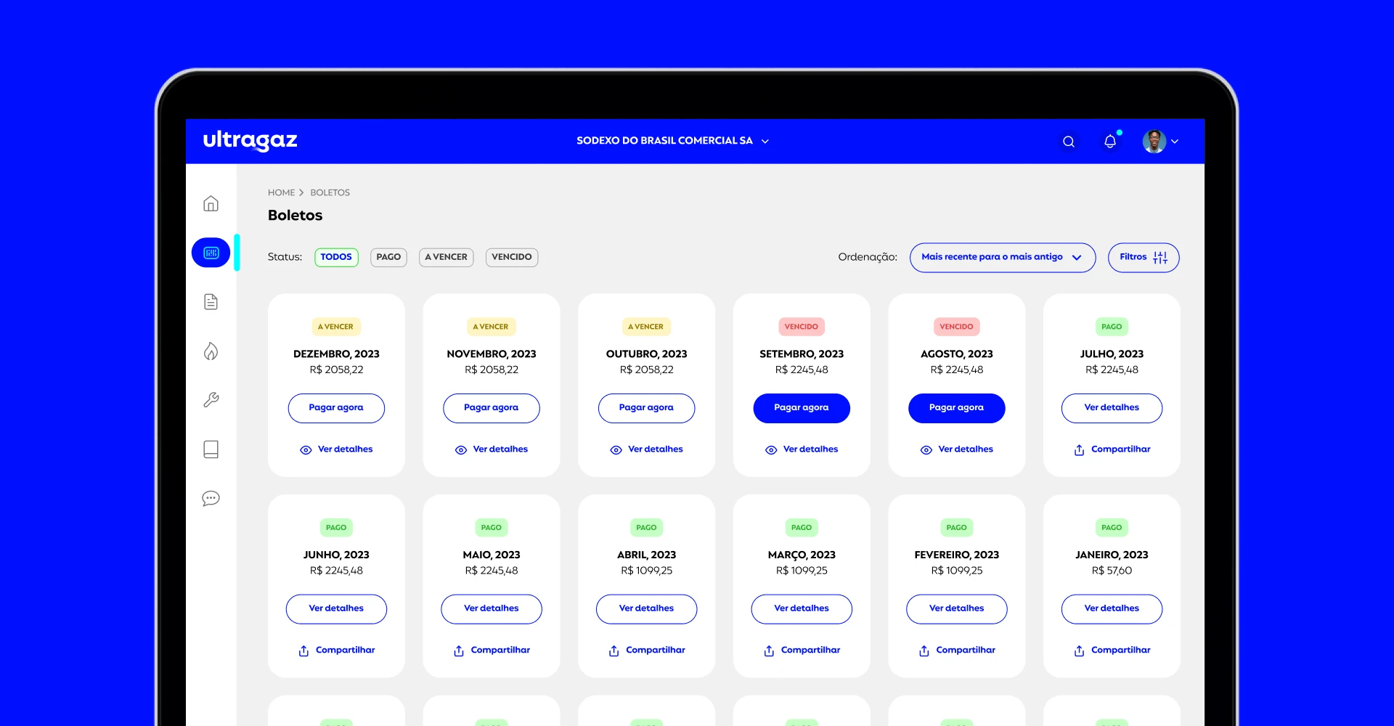The width and height of the screenshot is (1394, 726).
Task: Click the eye icon on Outubro 2023
Action: [616, 450]
